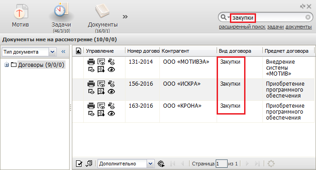Click the eye icon for contract 156-2016
316x170 pixels.
click(x=111, y=92)
